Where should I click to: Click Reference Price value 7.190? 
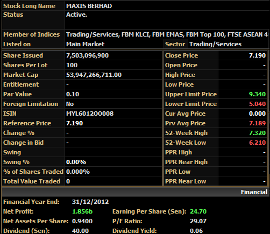click(74, 123)
